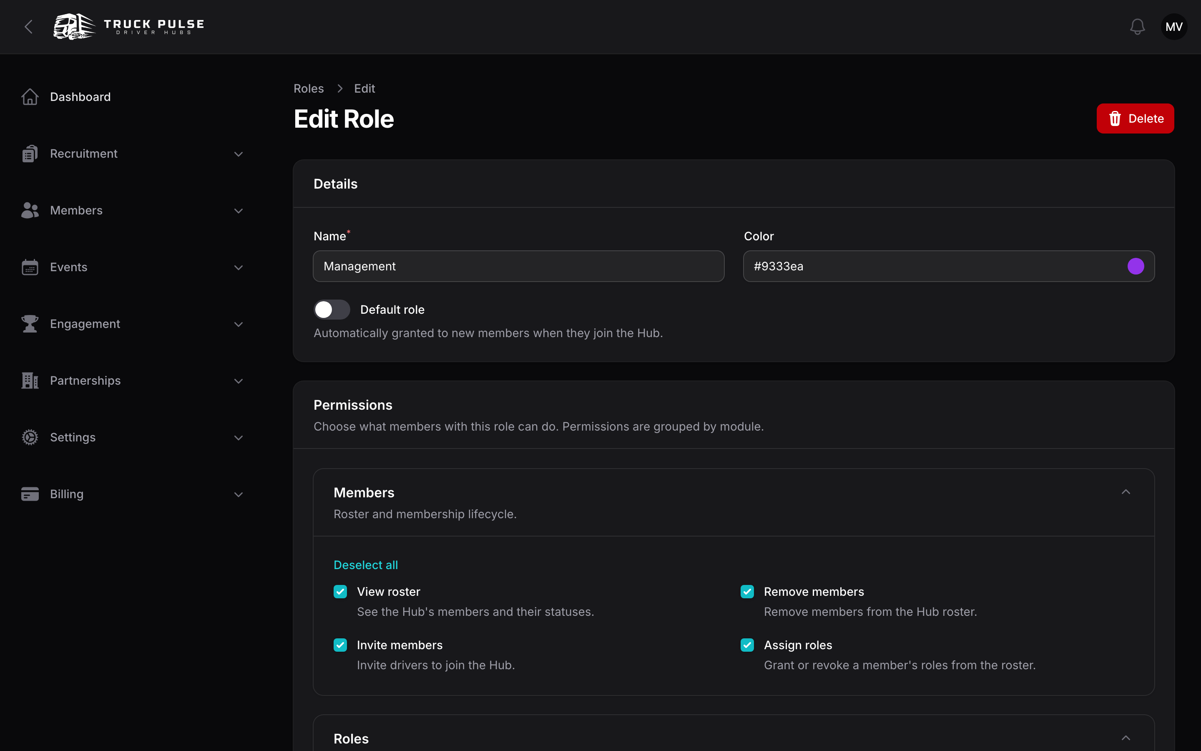Open the Billing sidebar item
Screen dimensions: 1201x751
133,494
